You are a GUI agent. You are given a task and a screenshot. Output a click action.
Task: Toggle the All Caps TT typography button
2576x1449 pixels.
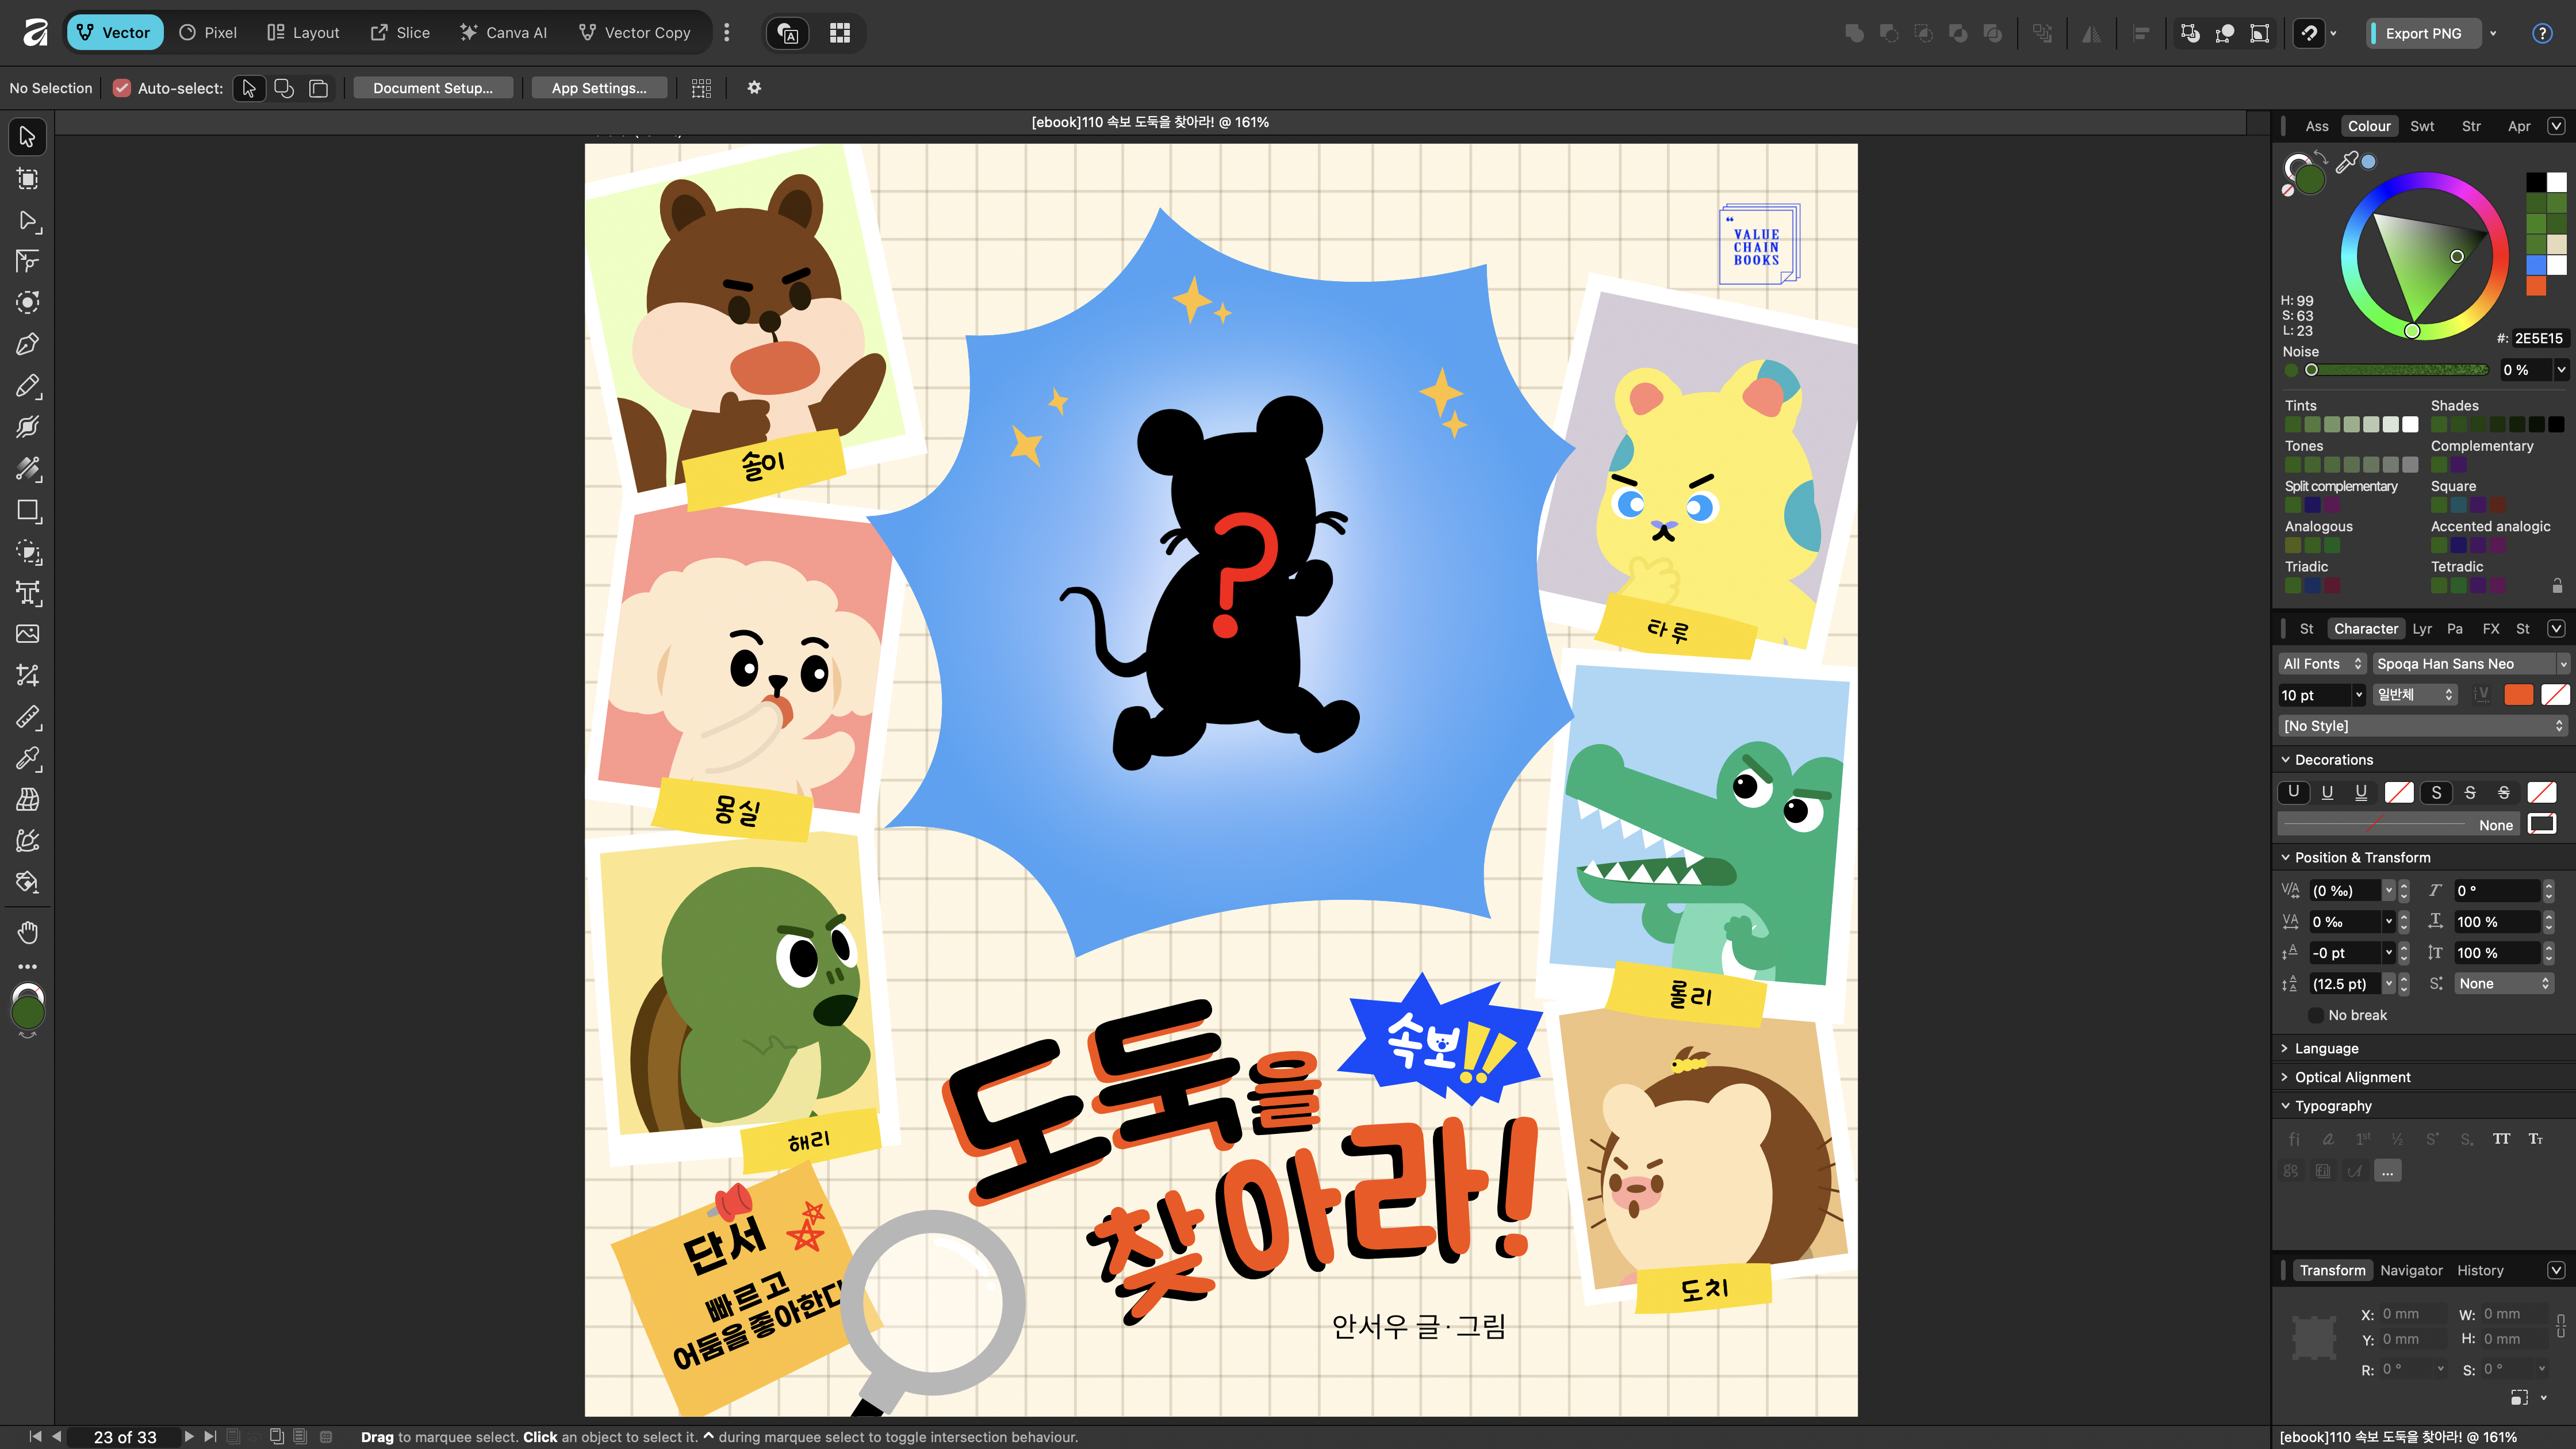tap(2501, 1139)
